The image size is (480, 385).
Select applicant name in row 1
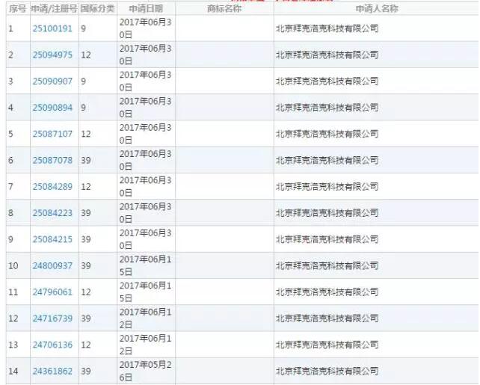point(327,28)
